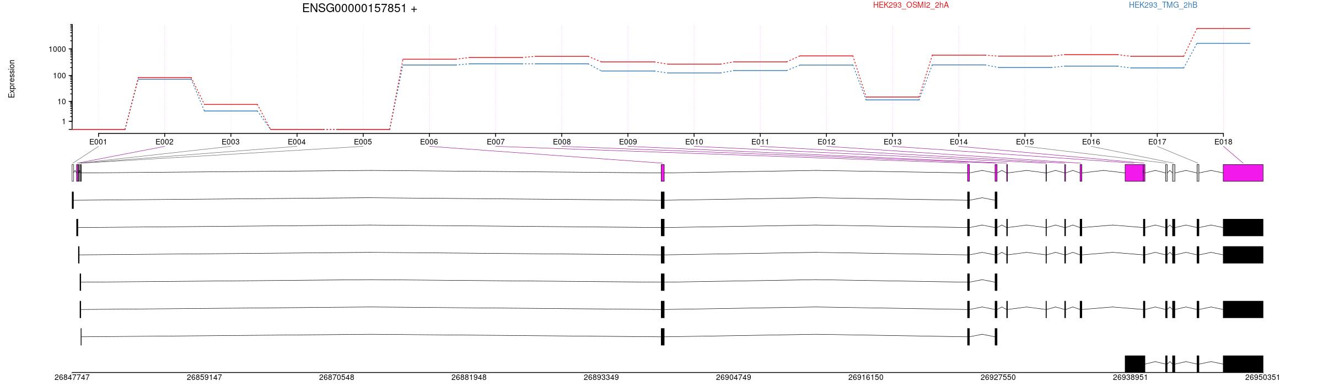Click exon label E003
1323x386 pixels.
tap(230, 142)
